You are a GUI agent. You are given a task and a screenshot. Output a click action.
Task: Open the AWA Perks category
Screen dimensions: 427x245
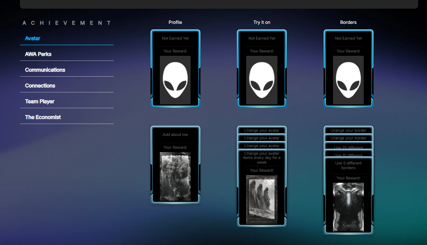[38, 54]
